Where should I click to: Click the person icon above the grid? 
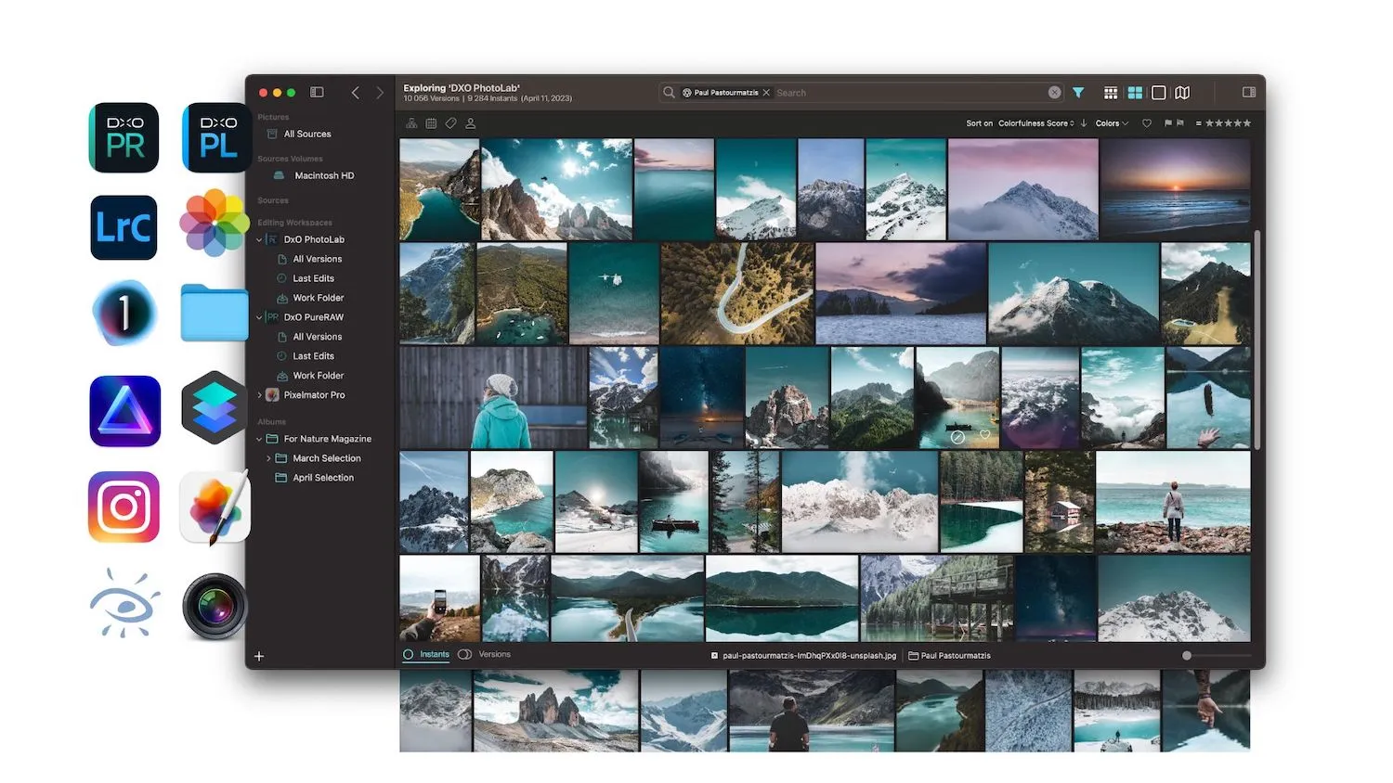point(470,123)
